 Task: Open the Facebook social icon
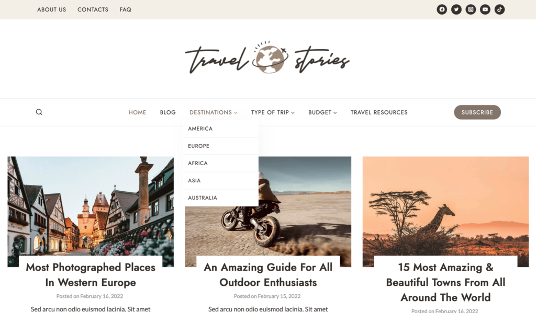pos(442,9)
